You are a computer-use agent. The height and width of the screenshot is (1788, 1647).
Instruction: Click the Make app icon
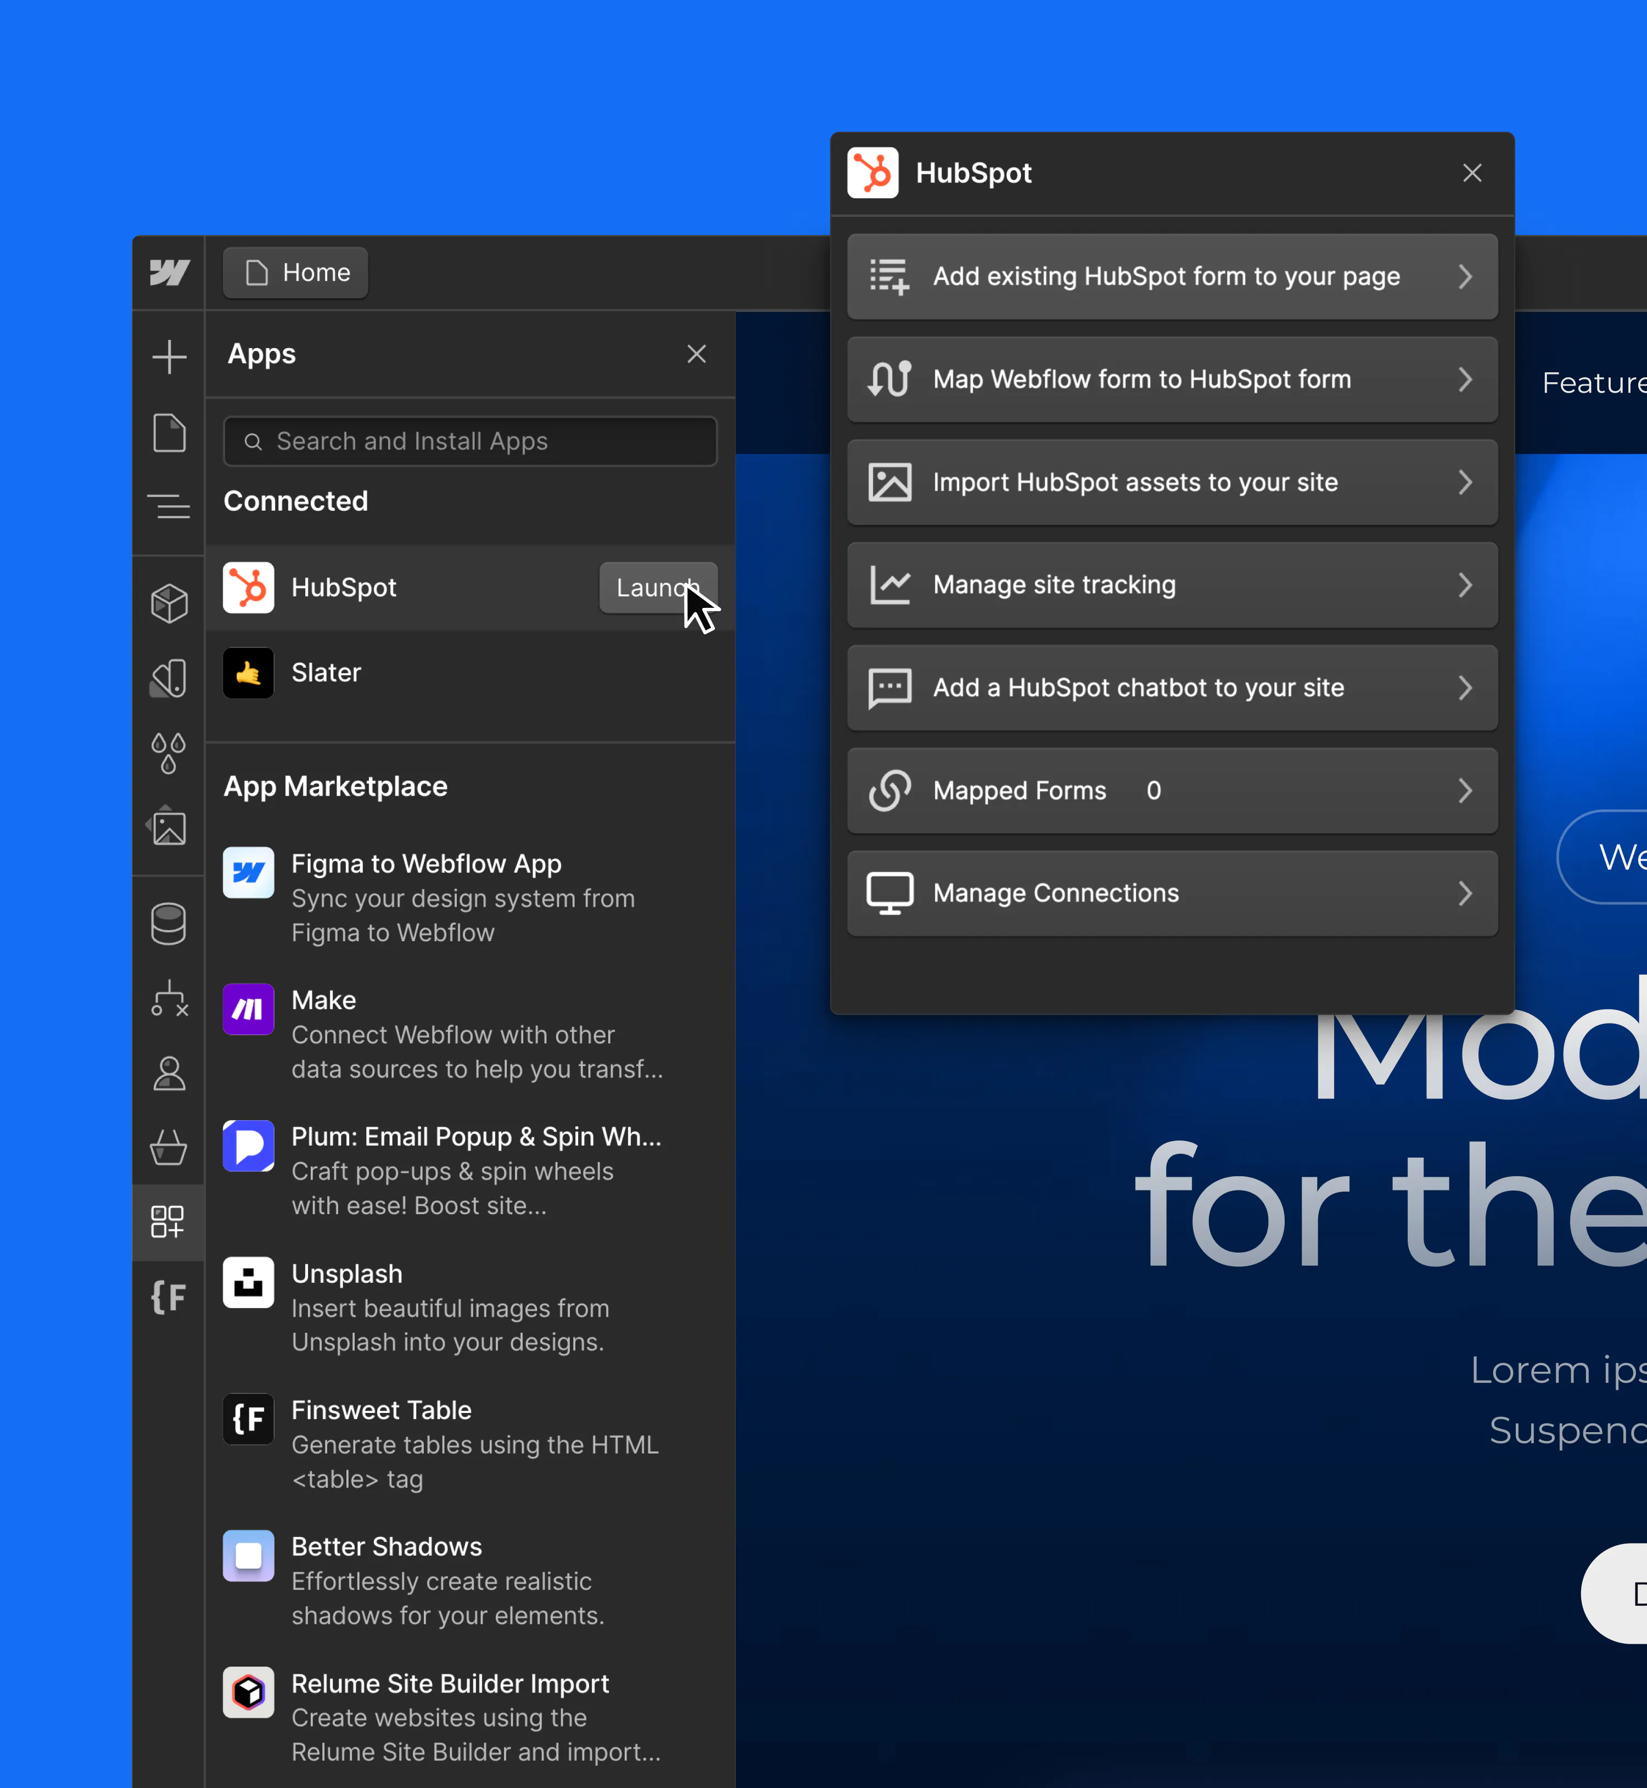(249, 1009)
